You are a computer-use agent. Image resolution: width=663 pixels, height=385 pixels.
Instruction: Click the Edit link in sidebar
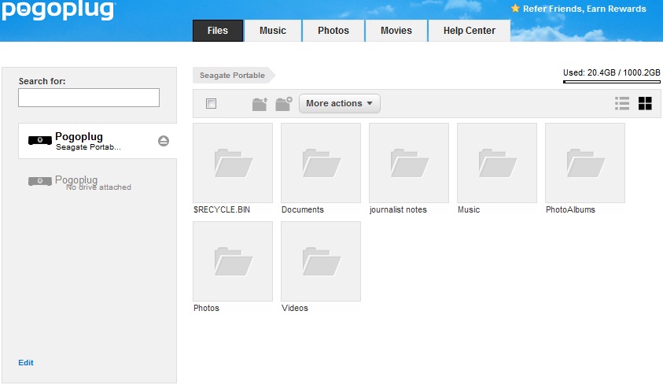pos(26,363)
